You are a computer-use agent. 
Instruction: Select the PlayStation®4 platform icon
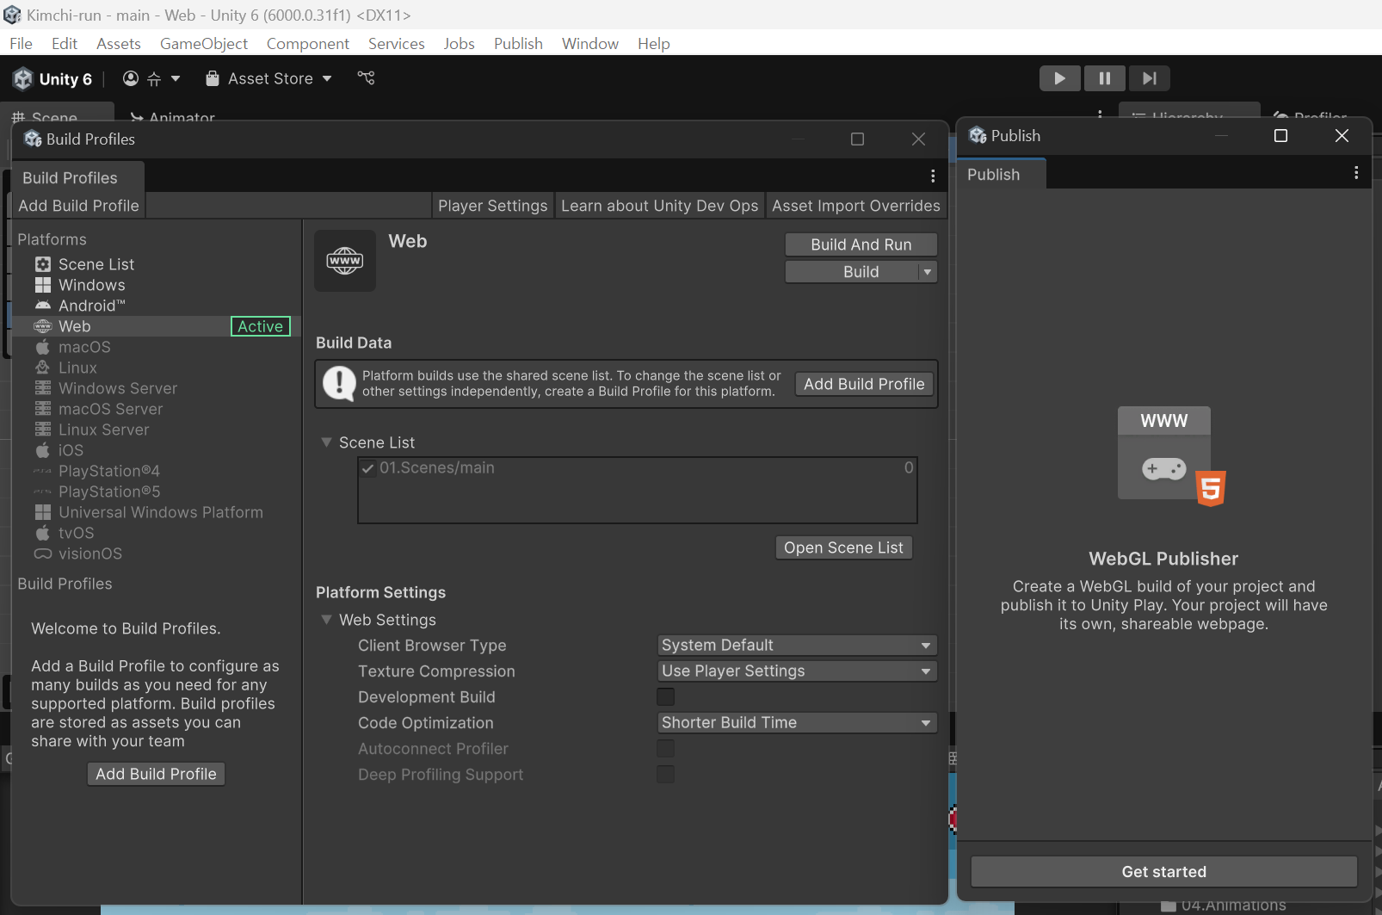coord(43,471)
